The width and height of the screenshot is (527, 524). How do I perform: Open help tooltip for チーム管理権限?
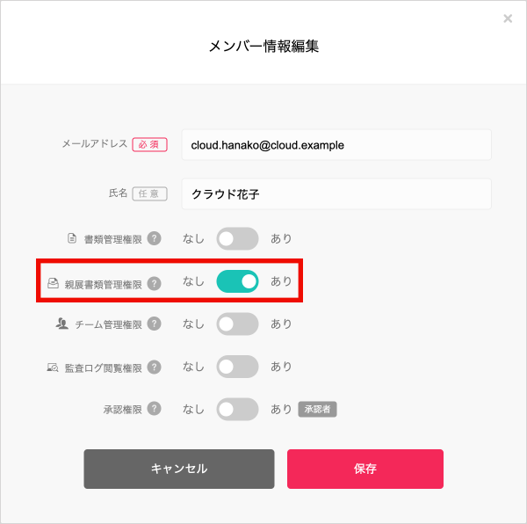pos(155,324)
